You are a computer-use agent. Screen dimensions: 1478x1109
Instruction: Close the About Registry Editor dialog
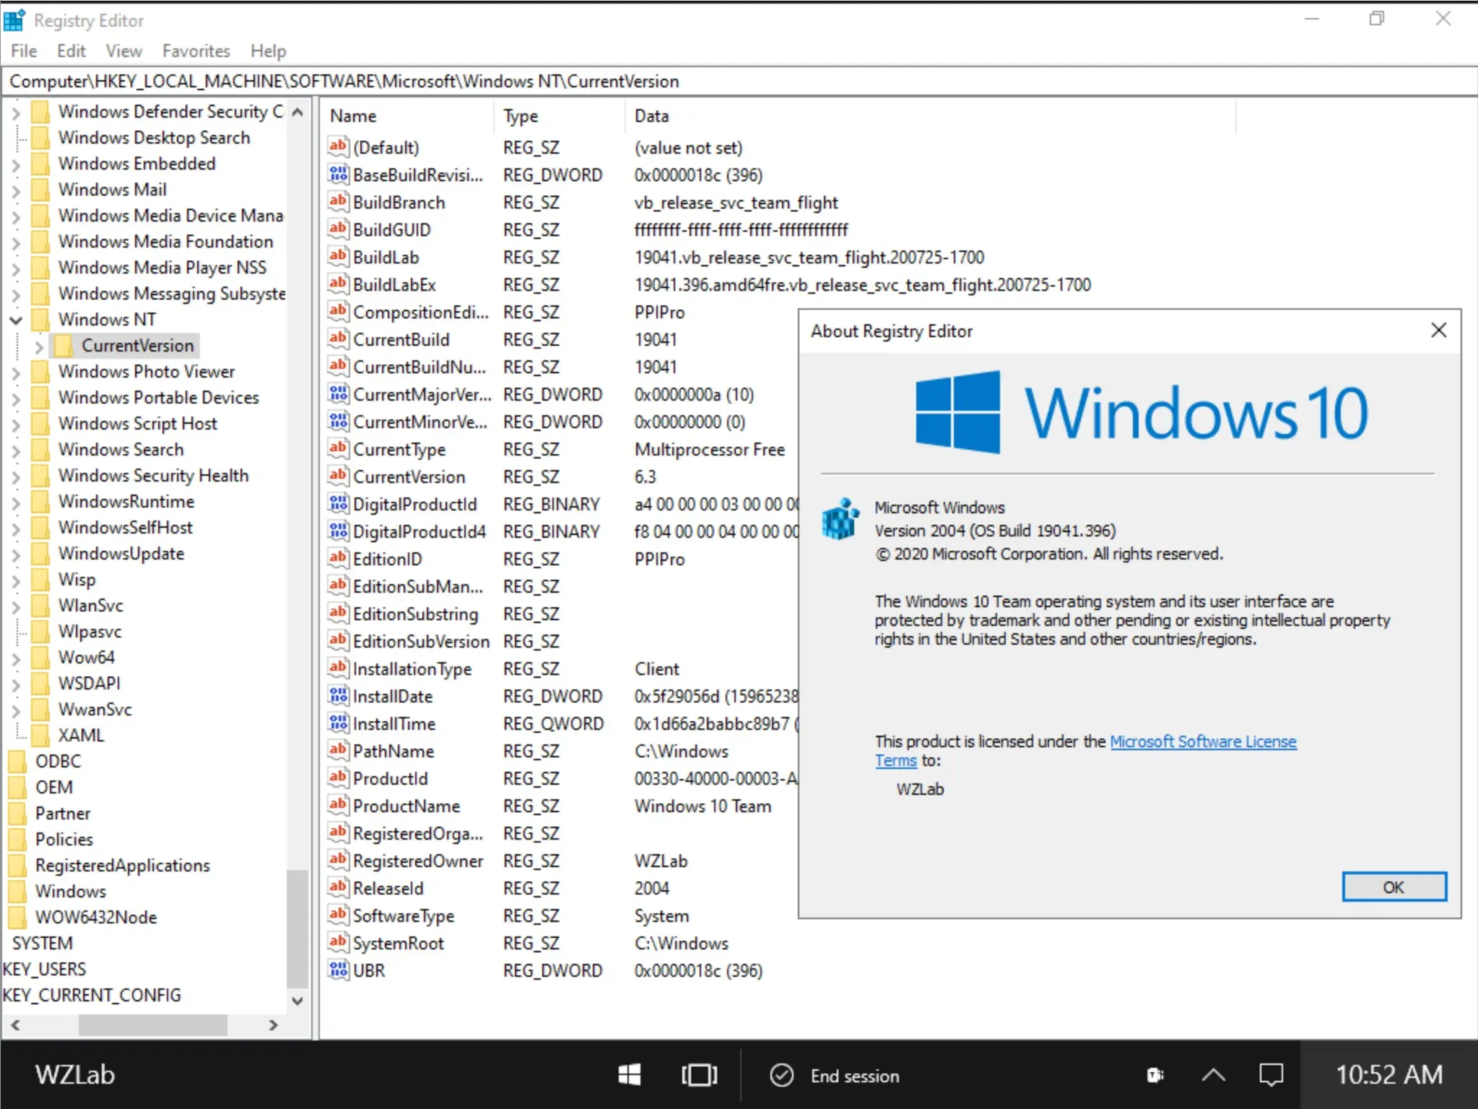tap(1438, 331)
